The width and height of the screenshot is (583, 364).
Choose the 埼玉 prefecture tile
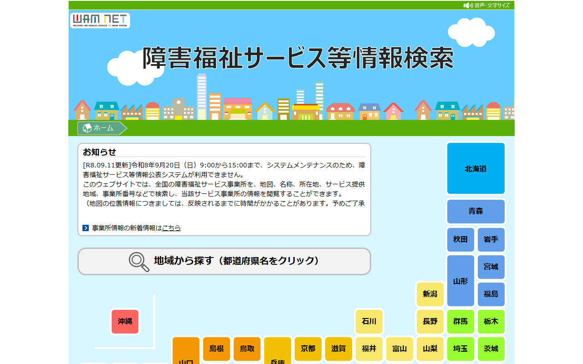point(460,349)
